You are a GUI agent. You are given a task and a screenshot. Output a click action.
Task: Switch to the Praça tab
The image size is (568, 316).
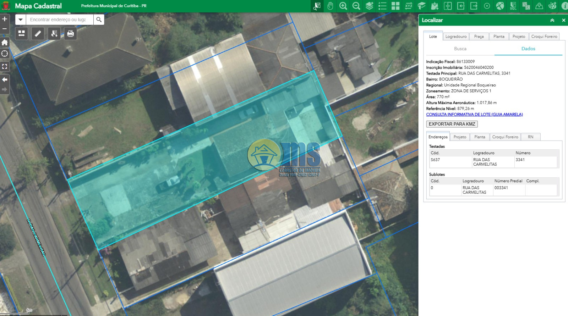click(479, 37)
